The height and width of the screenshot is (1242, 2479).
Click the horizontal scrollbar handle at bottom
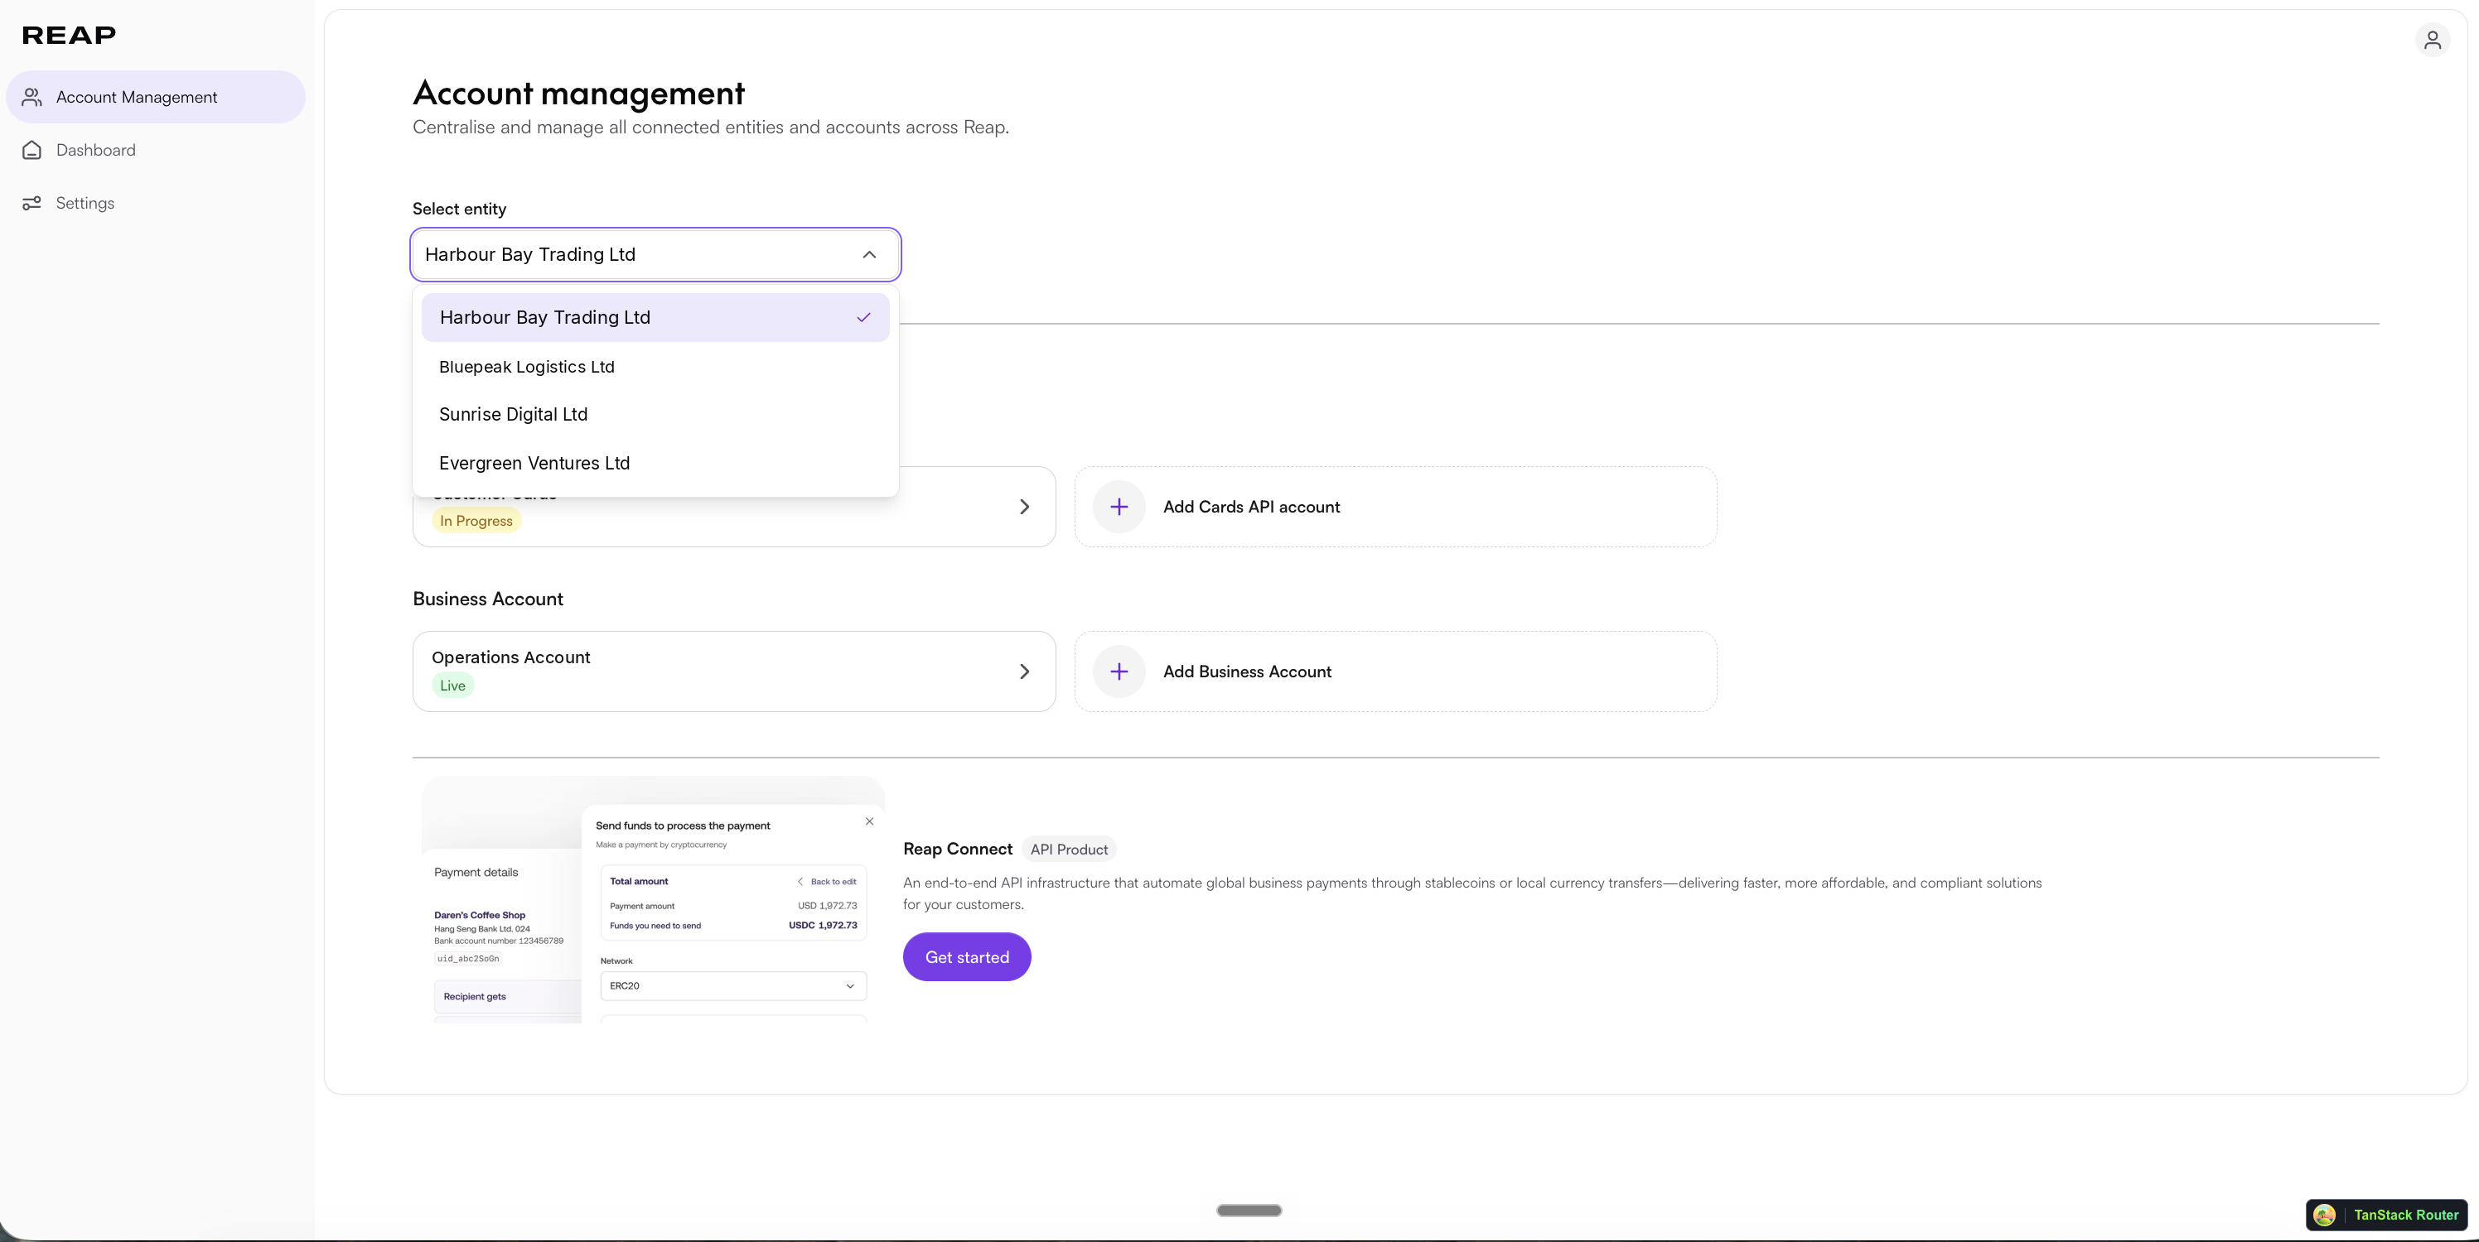click(x=1249, y=1211)
